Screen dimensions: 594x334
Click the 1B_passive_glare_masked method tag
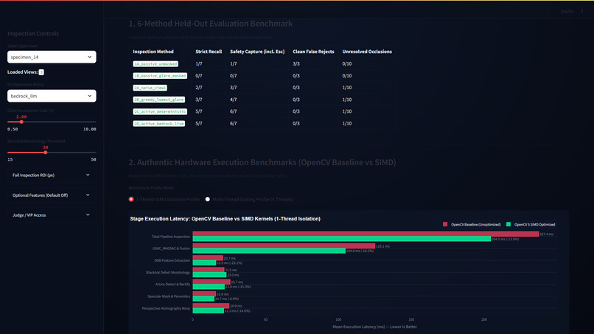pyautogui.click(x=160, y=76)
